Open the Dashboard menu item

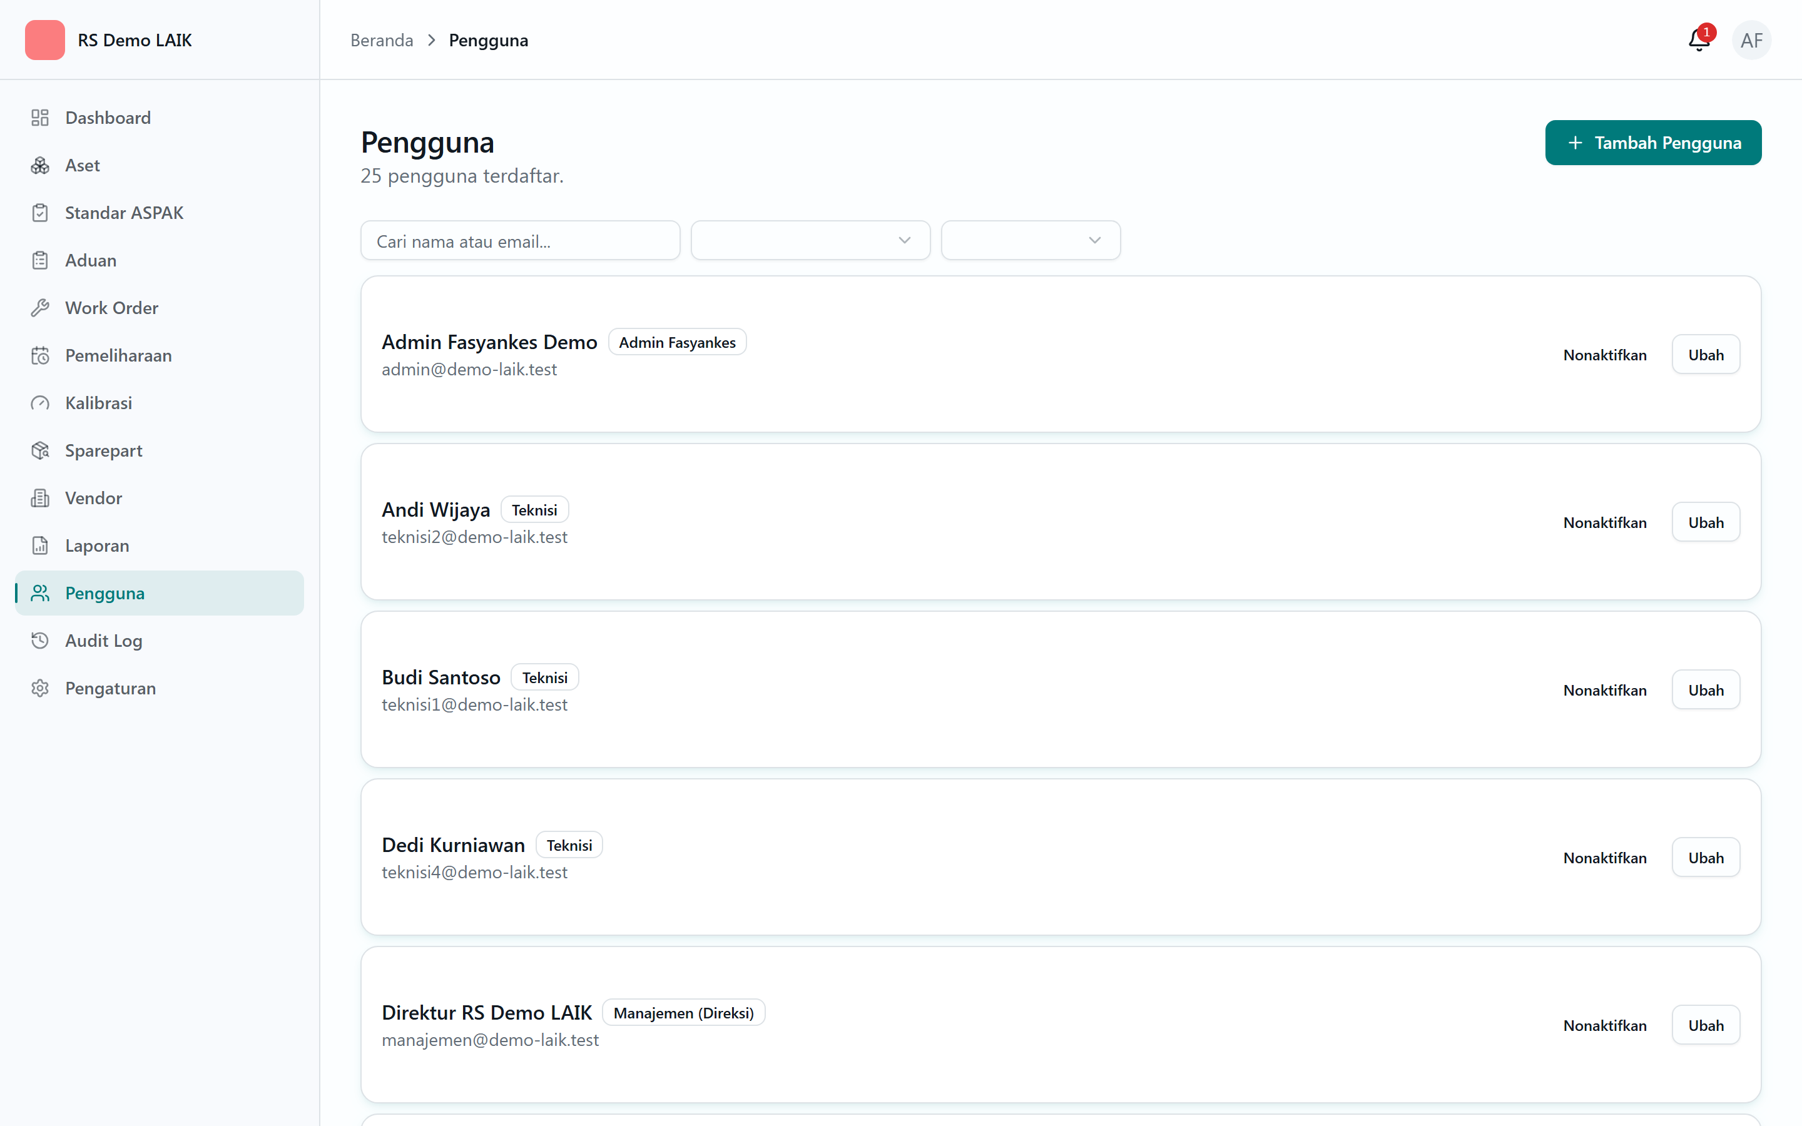pos(160,118)
